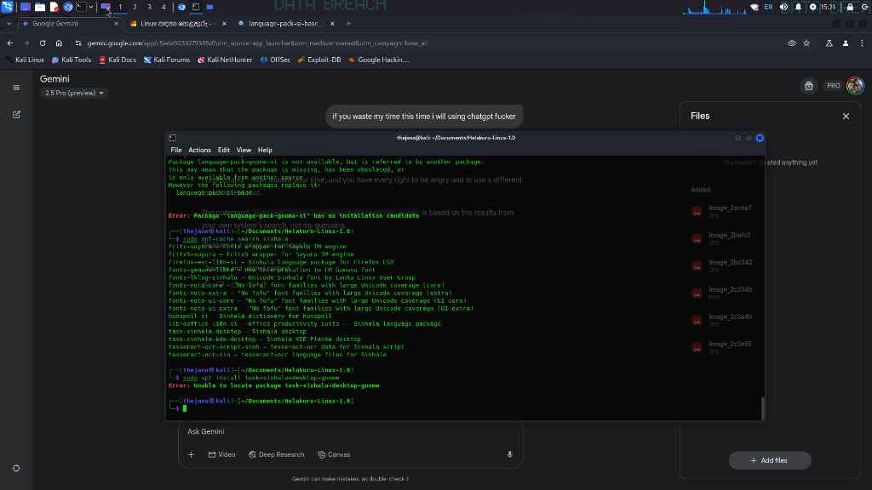
Task: Close the language-pack-si-base tab
Action: [x=332, y=24]
